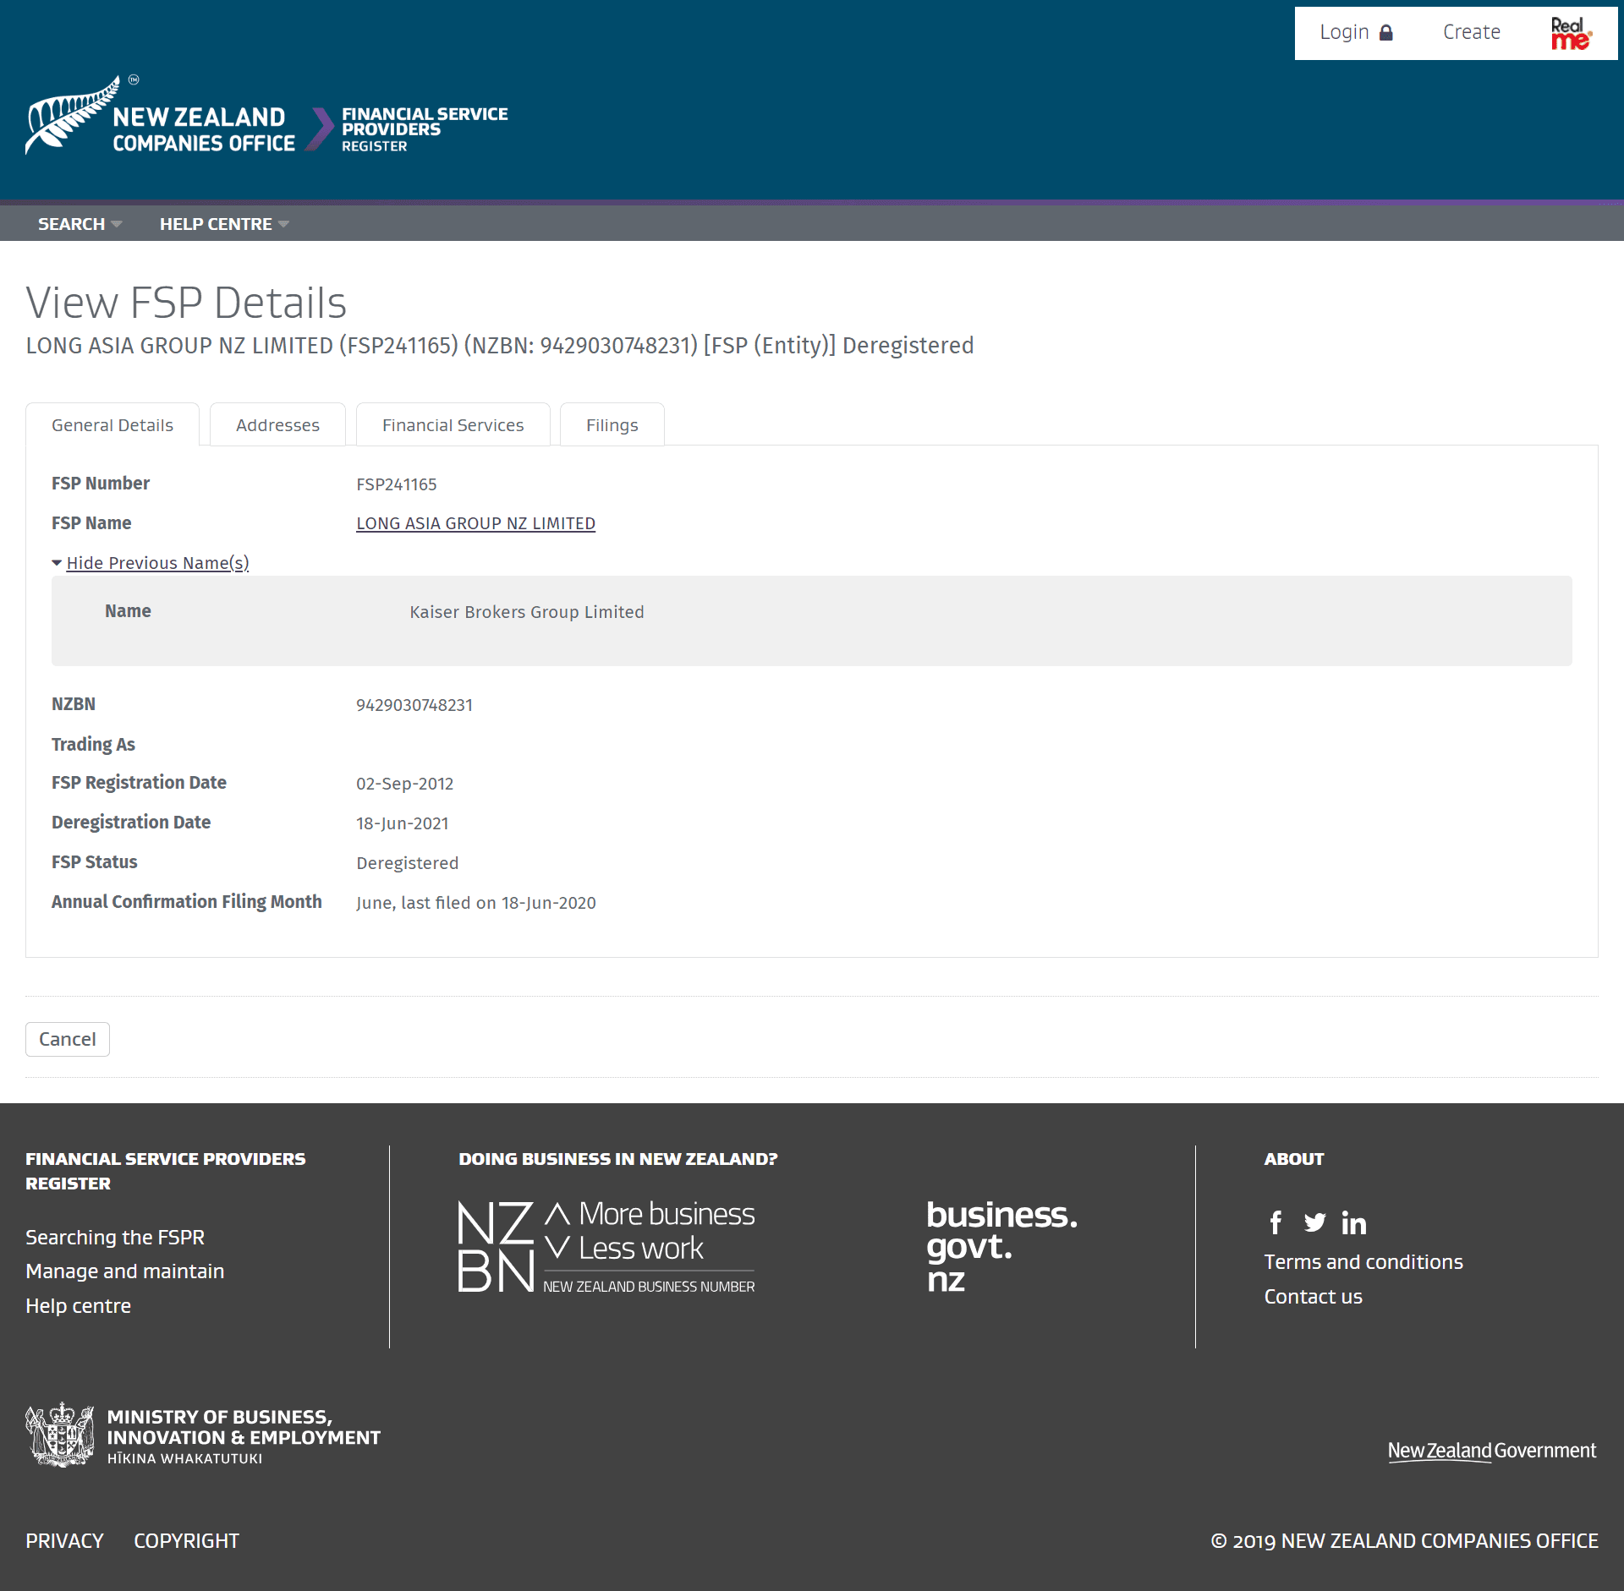Click the 2019 New Zealand Companies Office copyright text

pos(1404,1541)
